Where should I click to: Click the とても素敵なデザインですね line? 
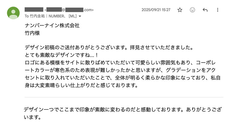[63, 55]
